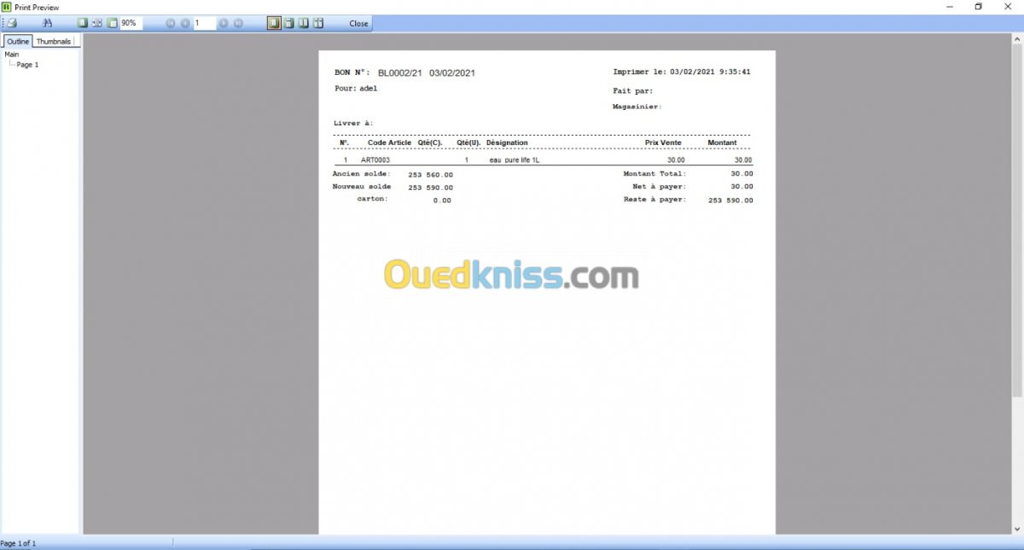Click 'Page 1 of 1' in the status bar
The width and height of the screenshot is (1024, 550).
[18, 543]
